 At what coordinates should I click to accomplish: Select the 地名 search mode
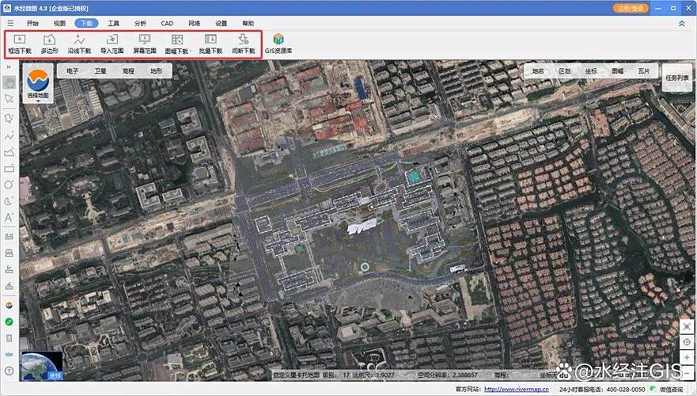pos(538,70)
